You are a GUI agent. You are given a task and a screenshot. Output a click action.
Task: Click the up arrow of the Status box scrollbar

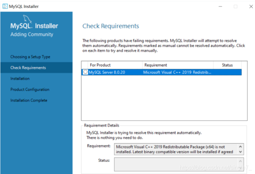point(240,161)
